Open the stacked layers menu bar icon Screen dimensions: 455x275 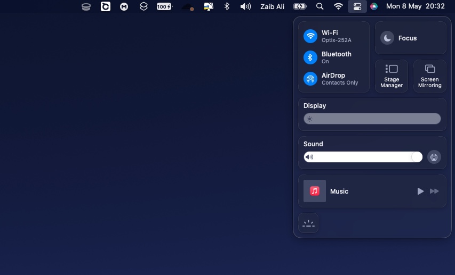pyautogui.click(x=143, y=6)
